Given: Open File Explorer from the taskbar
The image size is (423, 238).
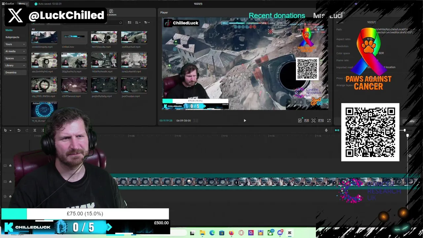Looking at the screenshot, I should (x=202, y=233).
